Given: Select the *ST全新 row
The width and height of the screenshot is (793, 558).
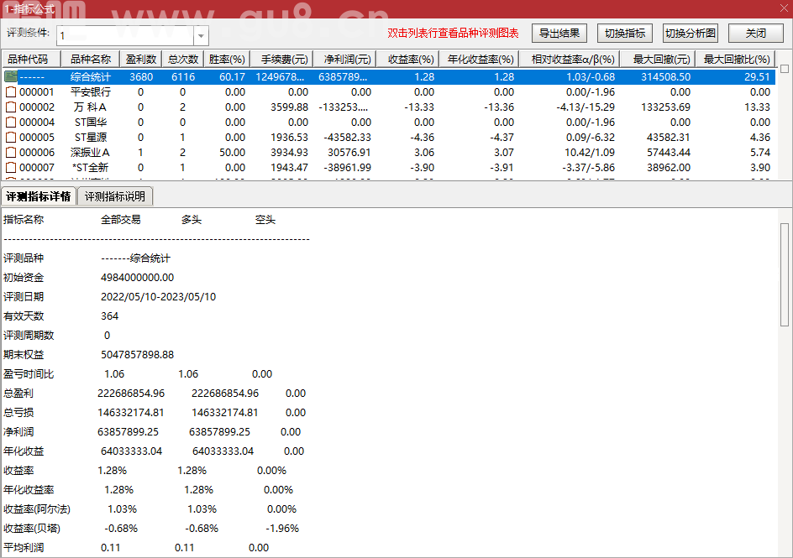Looking at the screenshot, I should pyautogui.click(x=389, y=168).
